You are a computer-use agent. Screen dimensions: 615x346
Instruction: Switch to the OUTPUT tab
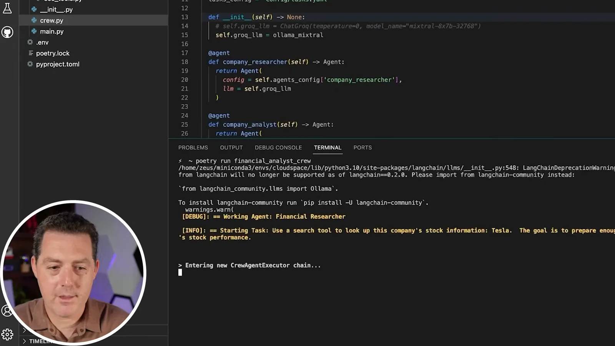pos(231,148)
